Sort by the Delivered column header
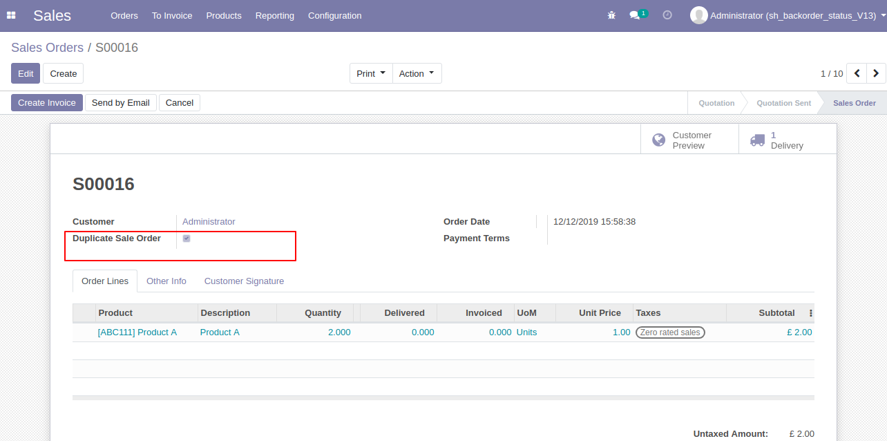Viewport: 887px width, 441px height. point(399,313)
